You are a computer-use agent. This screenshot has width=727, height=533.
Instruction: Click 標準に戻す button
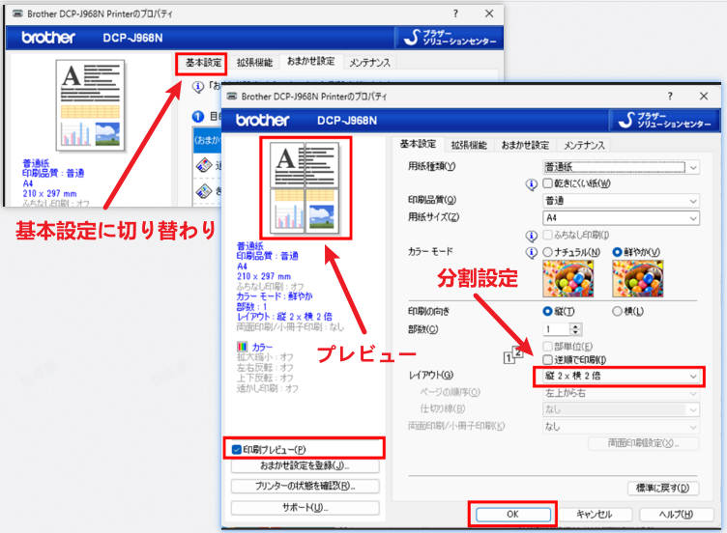(x=663, y=488)
